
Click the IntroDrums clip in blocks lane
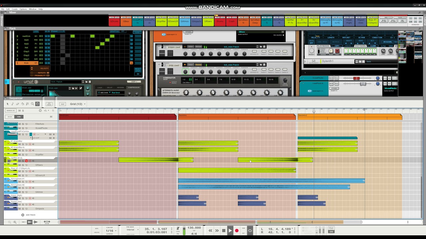point(117,117)
